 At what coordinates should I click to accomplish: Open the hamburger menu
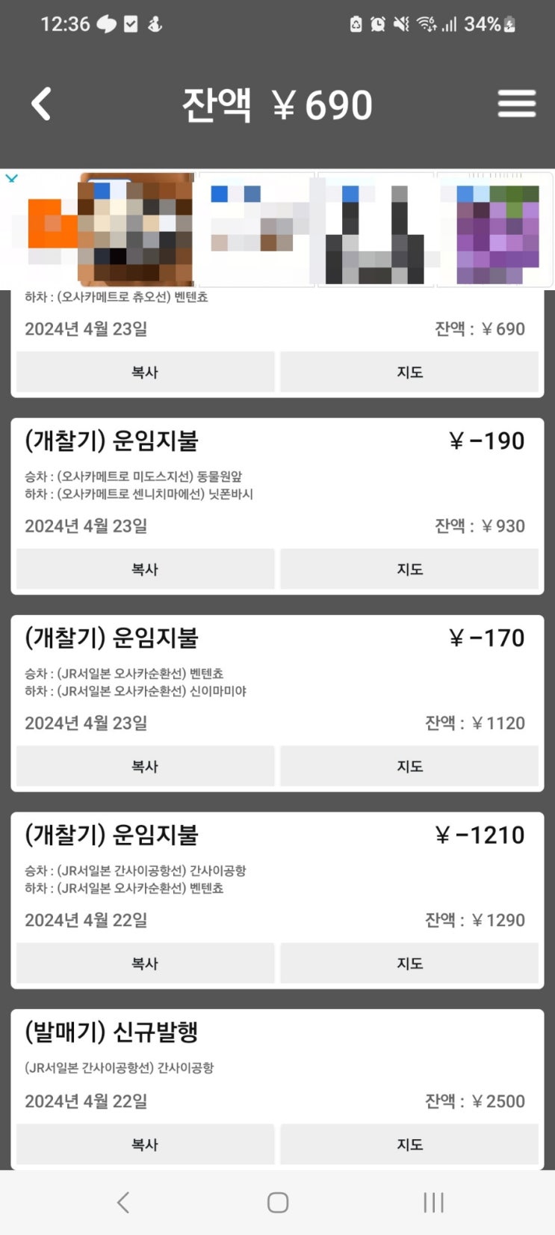pyautogui.click(x=517, y=104)
